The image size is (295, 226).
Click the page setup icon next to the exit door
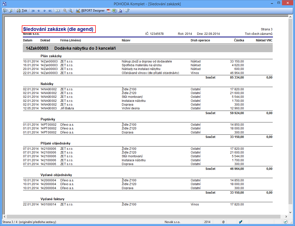tap(11, 11)
